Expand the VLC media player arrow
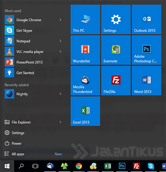The width and height of the screenshot is (166, 172). click(x=60, y=52)
